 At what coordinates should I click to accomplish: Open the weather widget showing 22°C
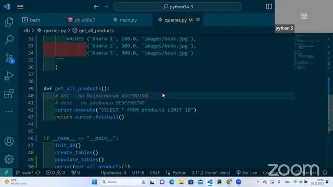(16, 182)
